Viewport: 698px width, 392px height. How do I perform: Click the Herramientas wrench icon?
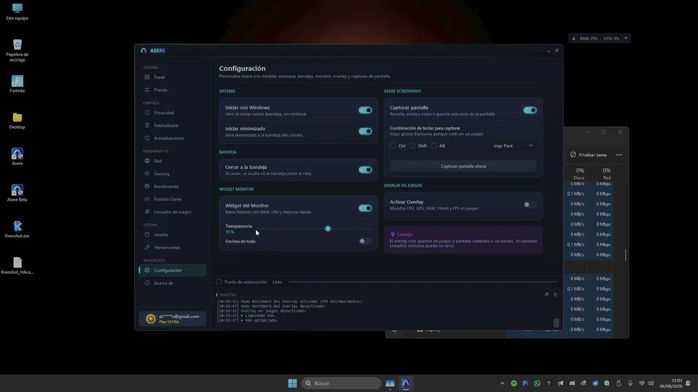147,247
